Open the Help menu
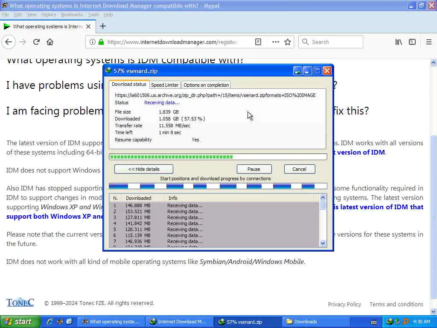This screenshot has width=437, height=328. pyautogui.click(x=108, y=15)
